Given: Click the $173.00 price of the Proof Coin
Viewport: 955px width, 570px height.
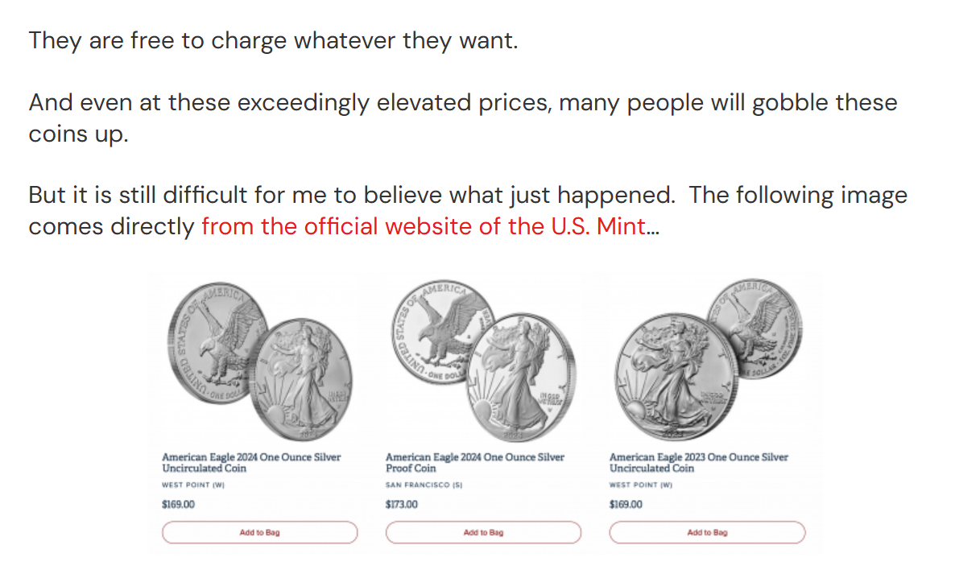Looking at the screenshot, I should click(402, 505).
